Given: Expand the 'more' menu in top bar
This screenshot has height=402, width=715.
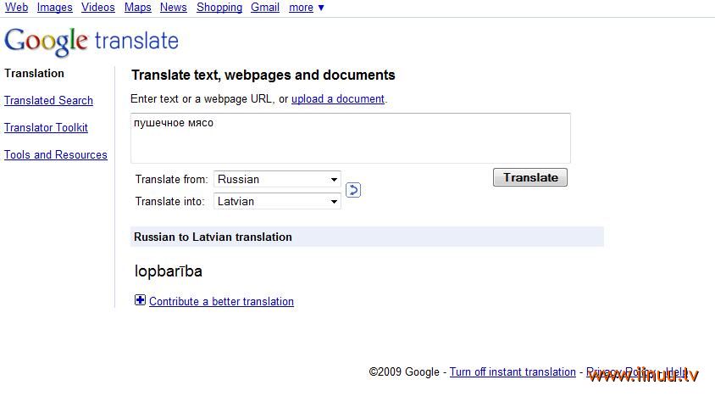Looking at the screenshot, I should coord(307,8).
